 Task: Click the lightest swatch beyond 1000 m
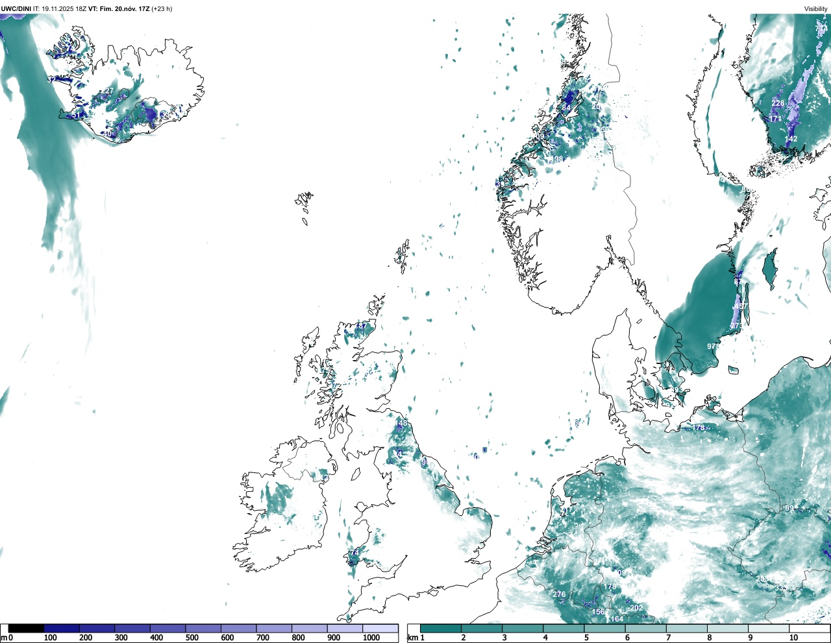tap(380, 629)
